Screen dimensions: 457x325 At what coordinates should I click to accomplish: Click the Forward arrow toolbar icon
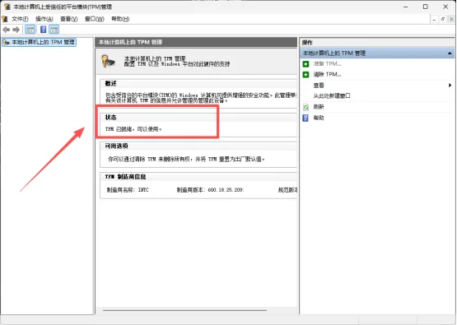click(16, 30)
